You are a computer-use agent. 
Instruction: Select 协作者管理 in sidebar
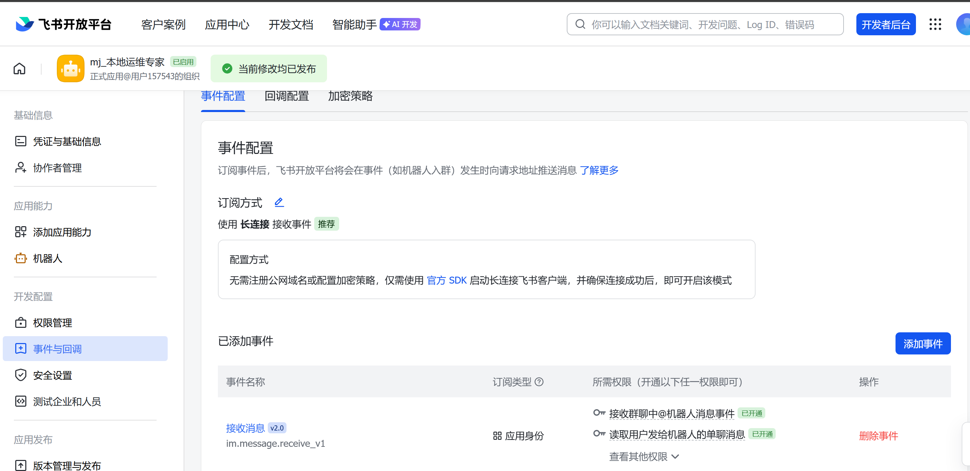(x=85, y=168)
